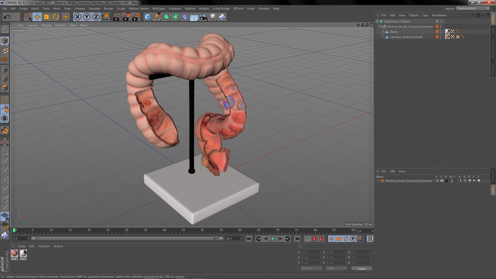Toggle Subdivision Surface enable checkmark
The height and width of the screenshot is (279, 496).
(443, 21)
